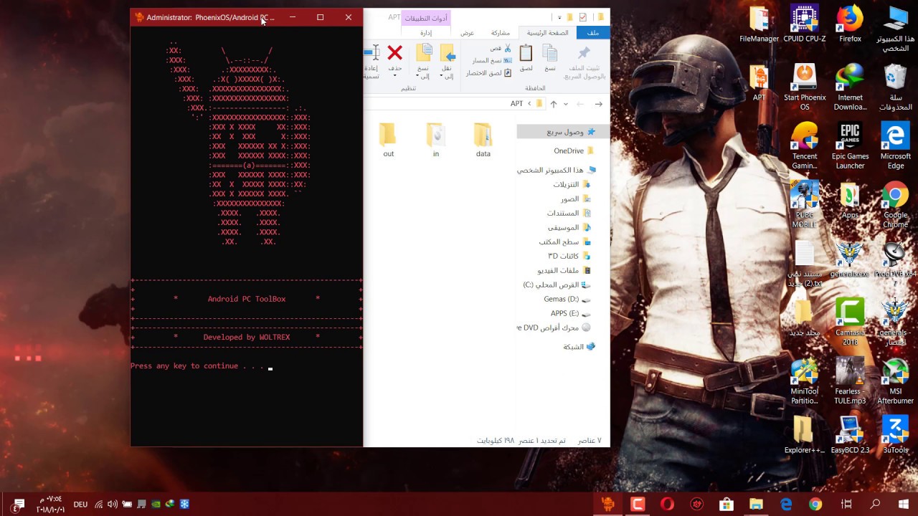
Task: Switch to the View (عرض) tab
Action: [x=467, y=33]
